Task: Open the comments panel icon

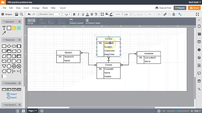Action: tap(199, 73)
